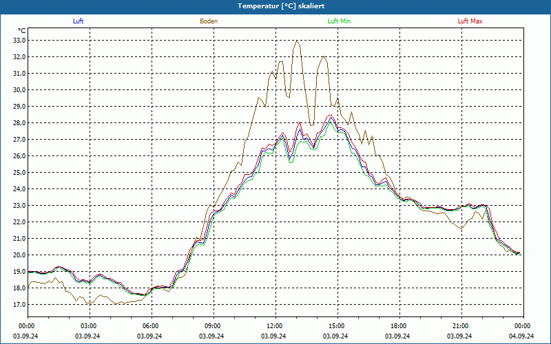
Task: Click the 25,0 y-axis value
Action: click(x=20, y=173)
